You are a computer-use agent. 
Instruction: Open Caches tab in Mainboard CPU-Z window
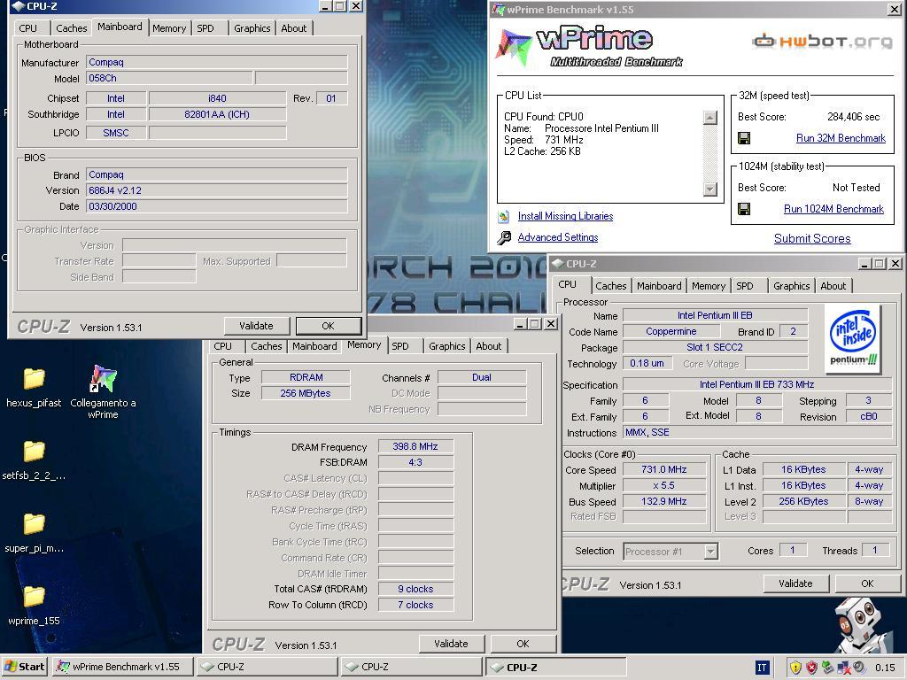click(71, 28)
